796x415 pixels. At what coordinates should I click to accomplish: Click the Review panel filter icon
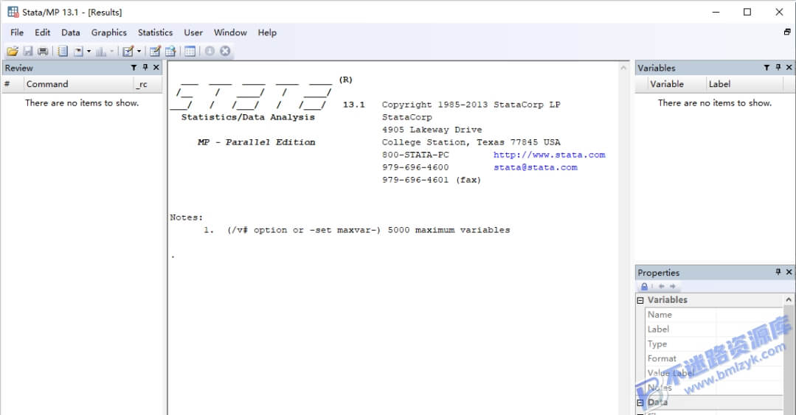tap(134, 68)
